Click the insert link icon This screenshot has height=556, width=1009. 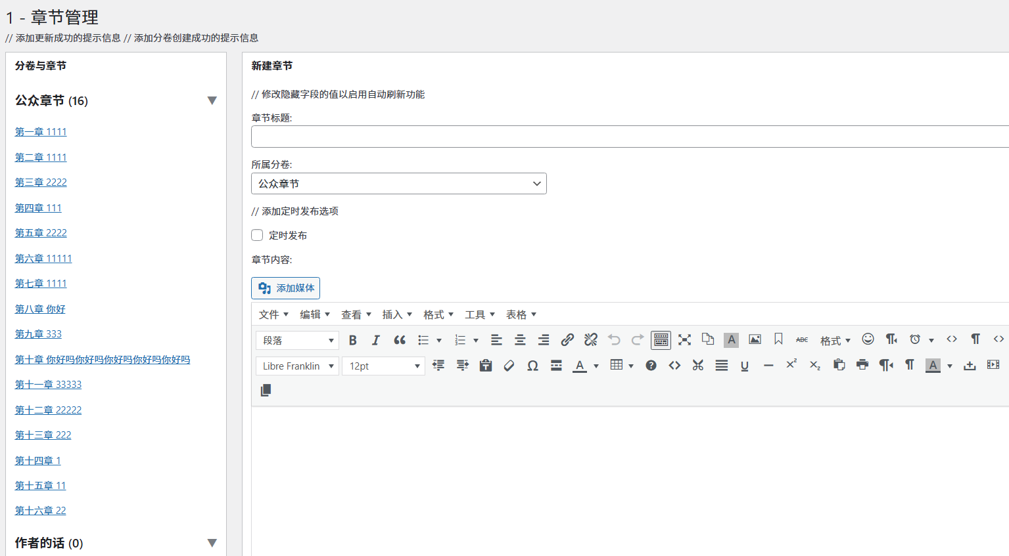[567, 339]
